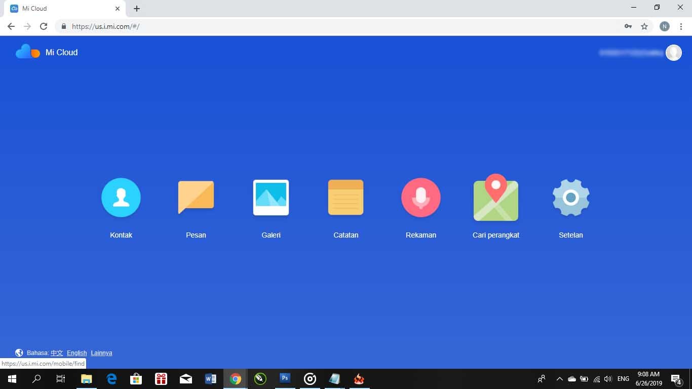Switch language to 中文

pyautogui.click(x=57, y=353)
